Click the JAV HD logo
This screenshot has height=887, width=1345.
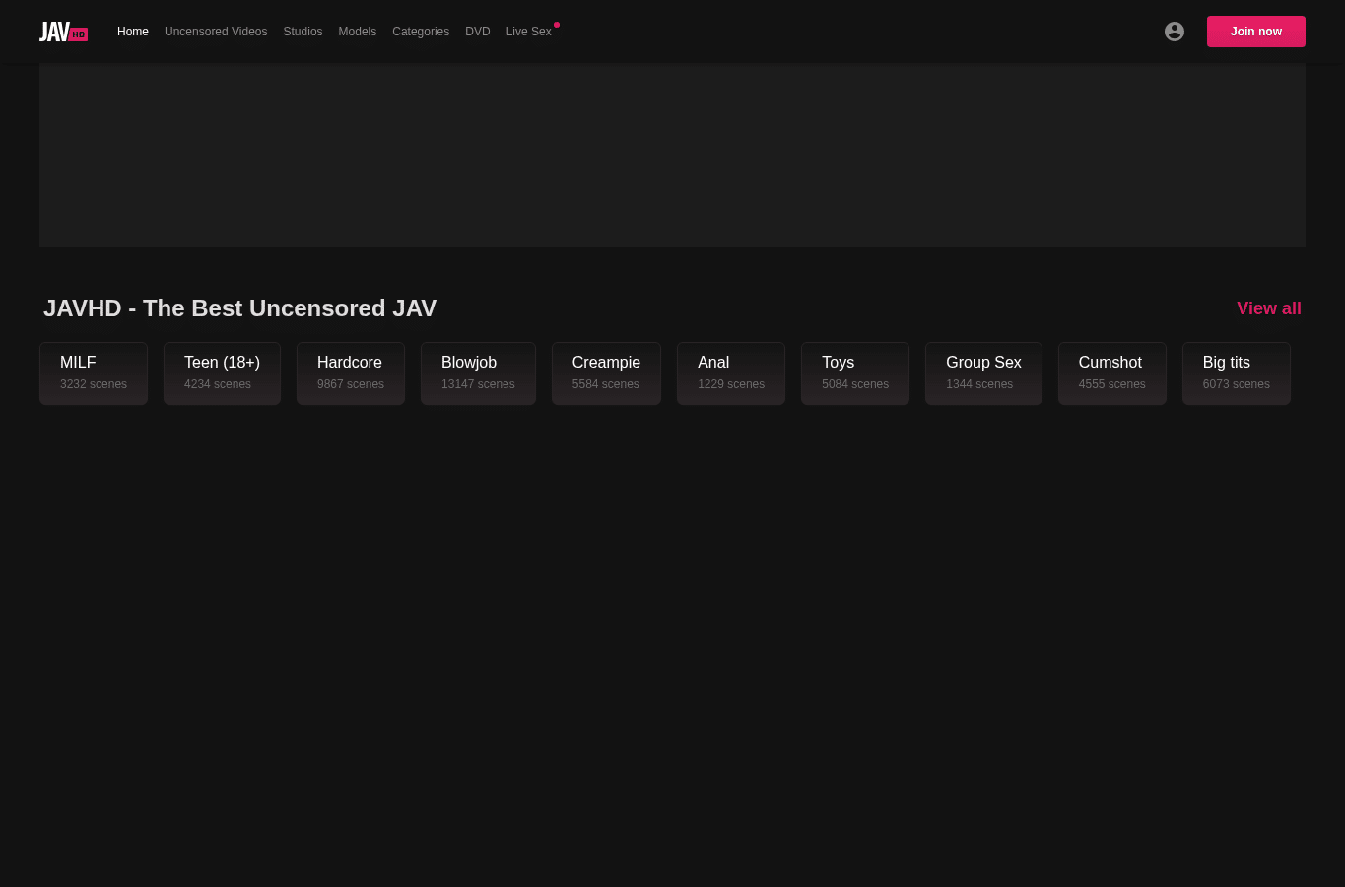coord(63,32)
